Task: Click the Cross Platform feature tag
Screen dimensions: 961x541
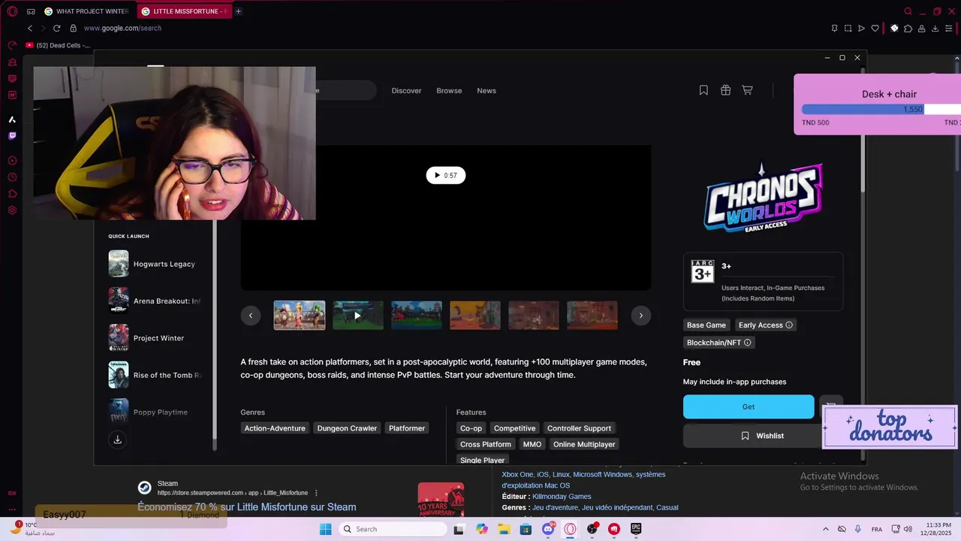Action: [486, 445]
